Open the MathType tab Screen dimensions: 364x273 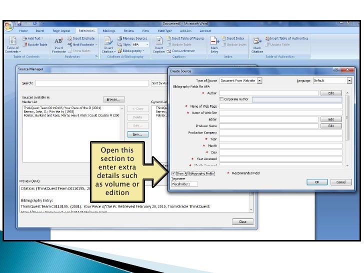click(164, 31)
